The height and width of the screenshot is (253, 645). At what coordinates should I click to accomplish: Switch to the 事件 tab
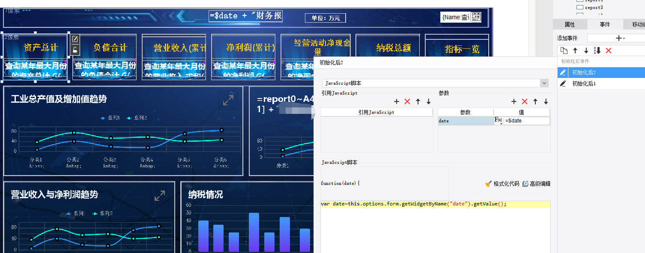(605, 24)
